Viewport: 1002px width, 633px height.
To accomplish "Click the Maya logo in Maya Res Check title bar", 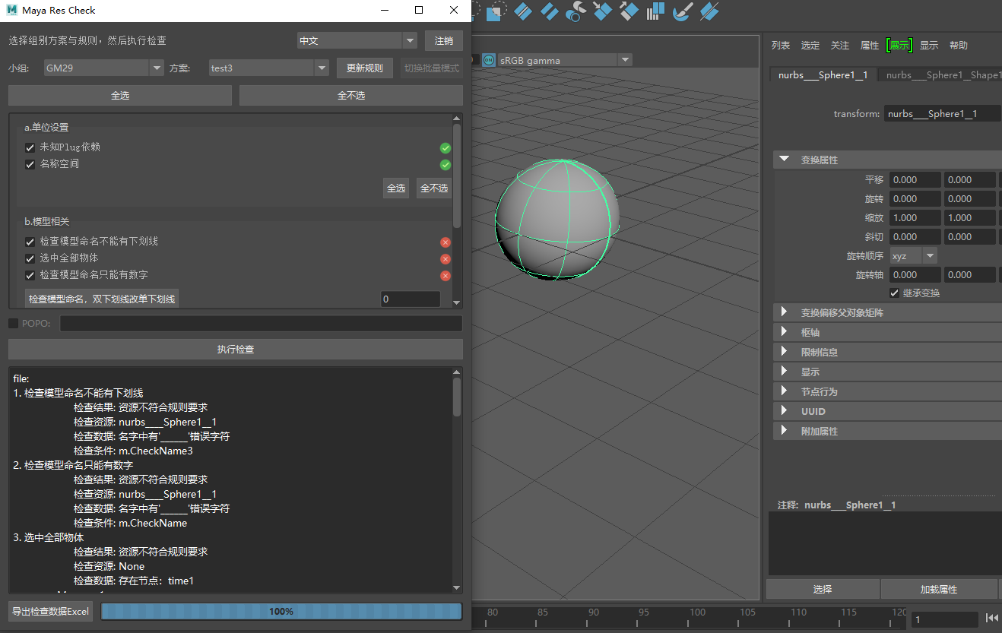I will (x=12, y=11).
